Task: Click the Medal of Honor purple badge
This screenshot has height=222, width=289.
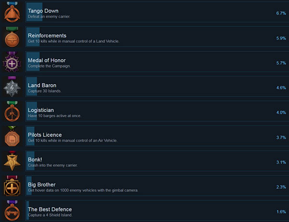Action: click(12, 62)
